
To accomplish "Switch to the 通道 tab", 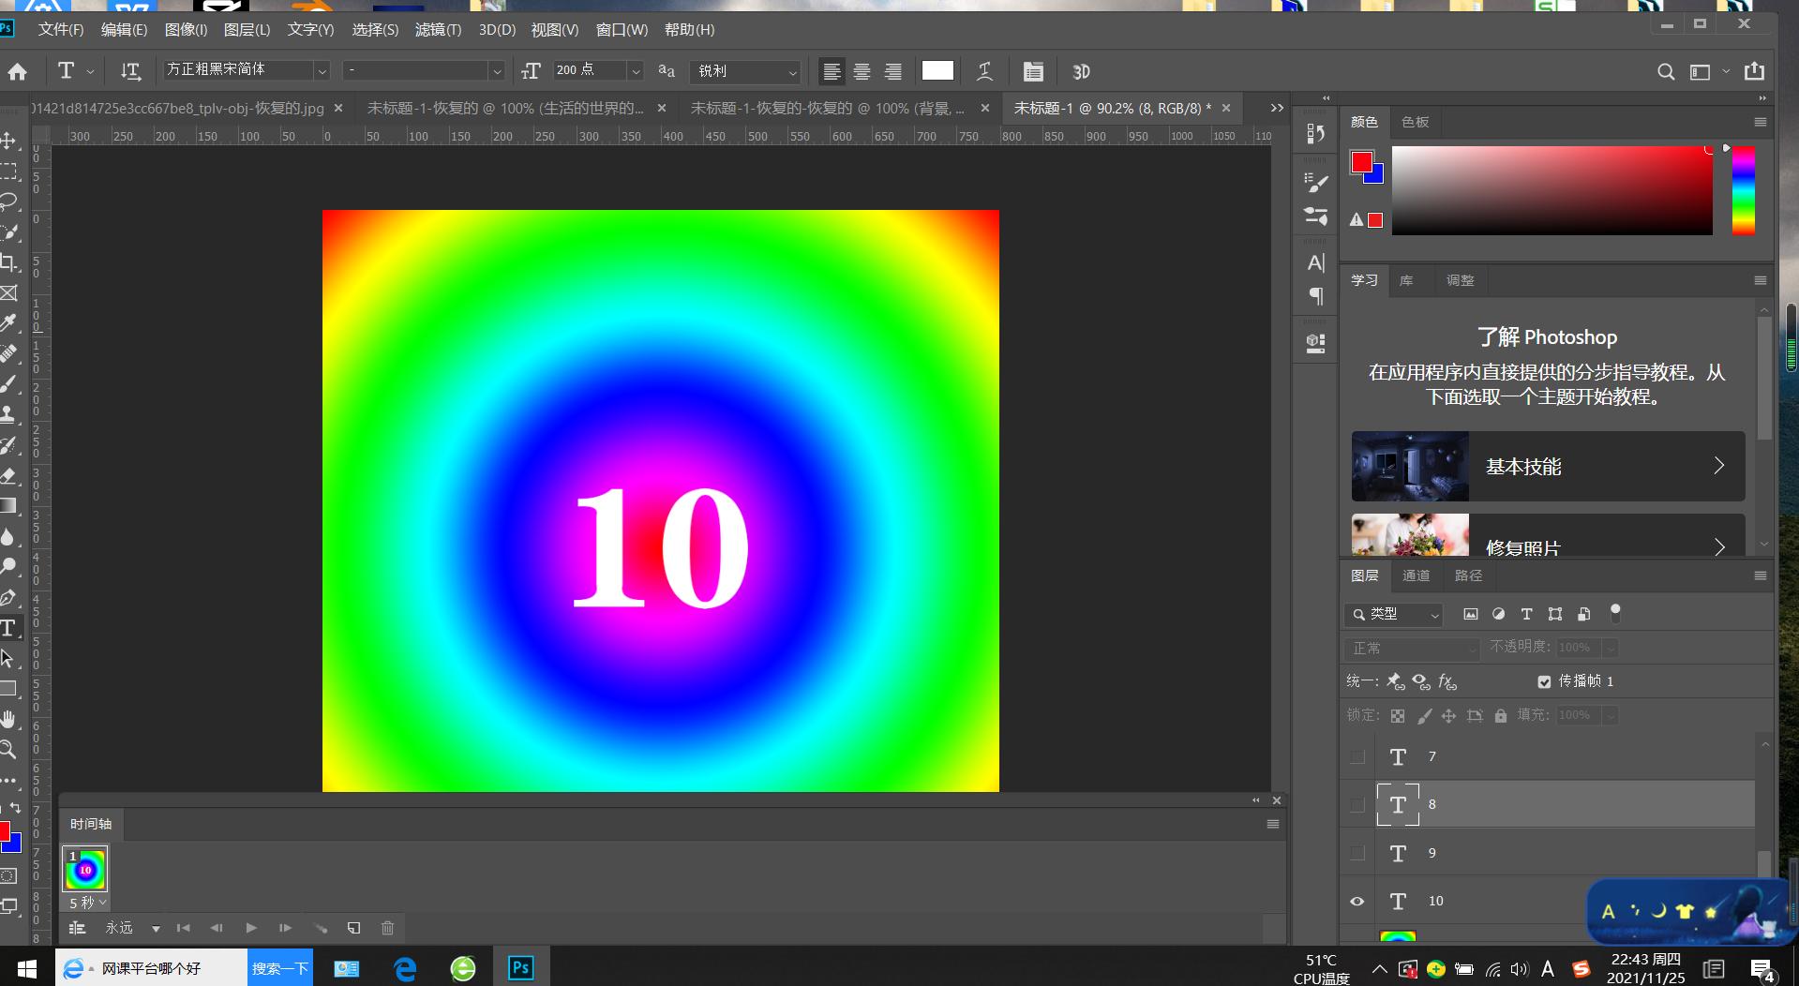I will [1416, 575].
